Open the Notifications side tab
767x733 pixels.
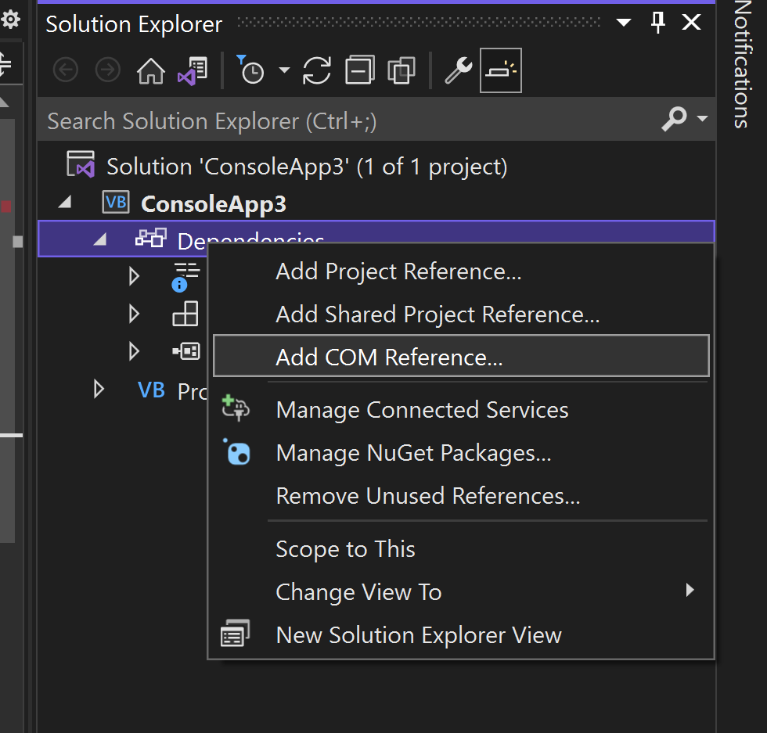[743, 65]
